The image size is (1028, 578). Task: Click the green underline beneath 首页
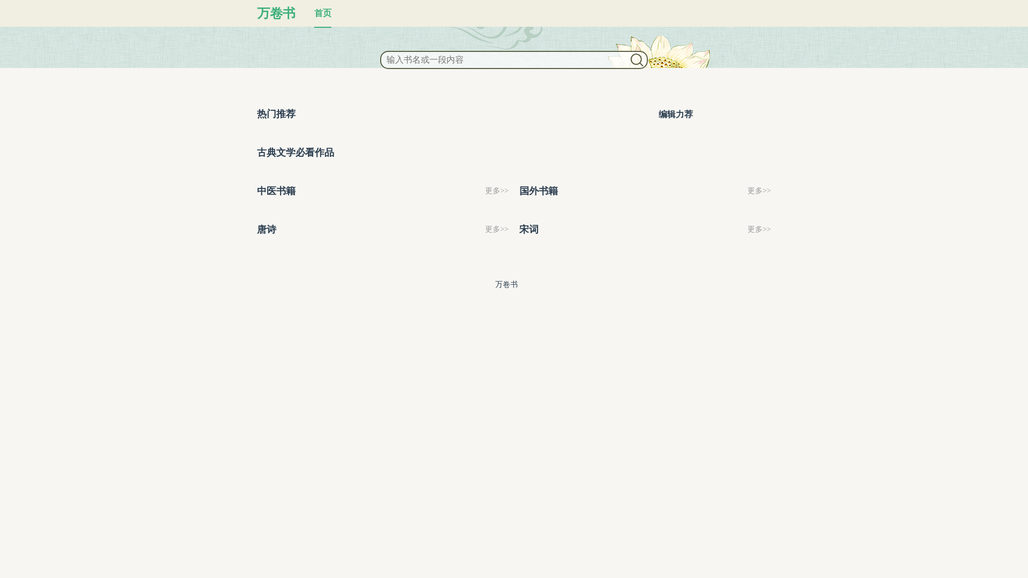click(322, 27)
